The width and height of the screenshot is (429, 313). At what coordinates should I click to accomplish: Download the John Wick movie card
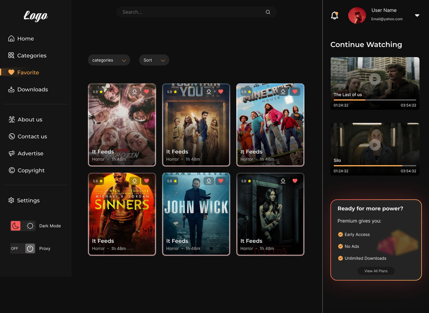209,181
